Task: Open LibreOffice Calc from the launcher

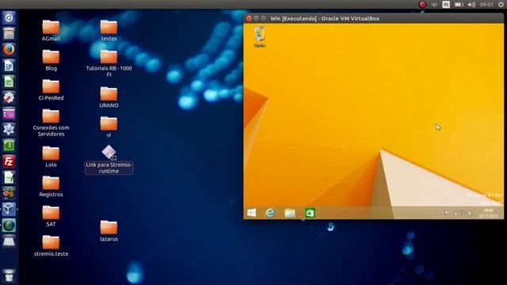Action: coord(9,82)
